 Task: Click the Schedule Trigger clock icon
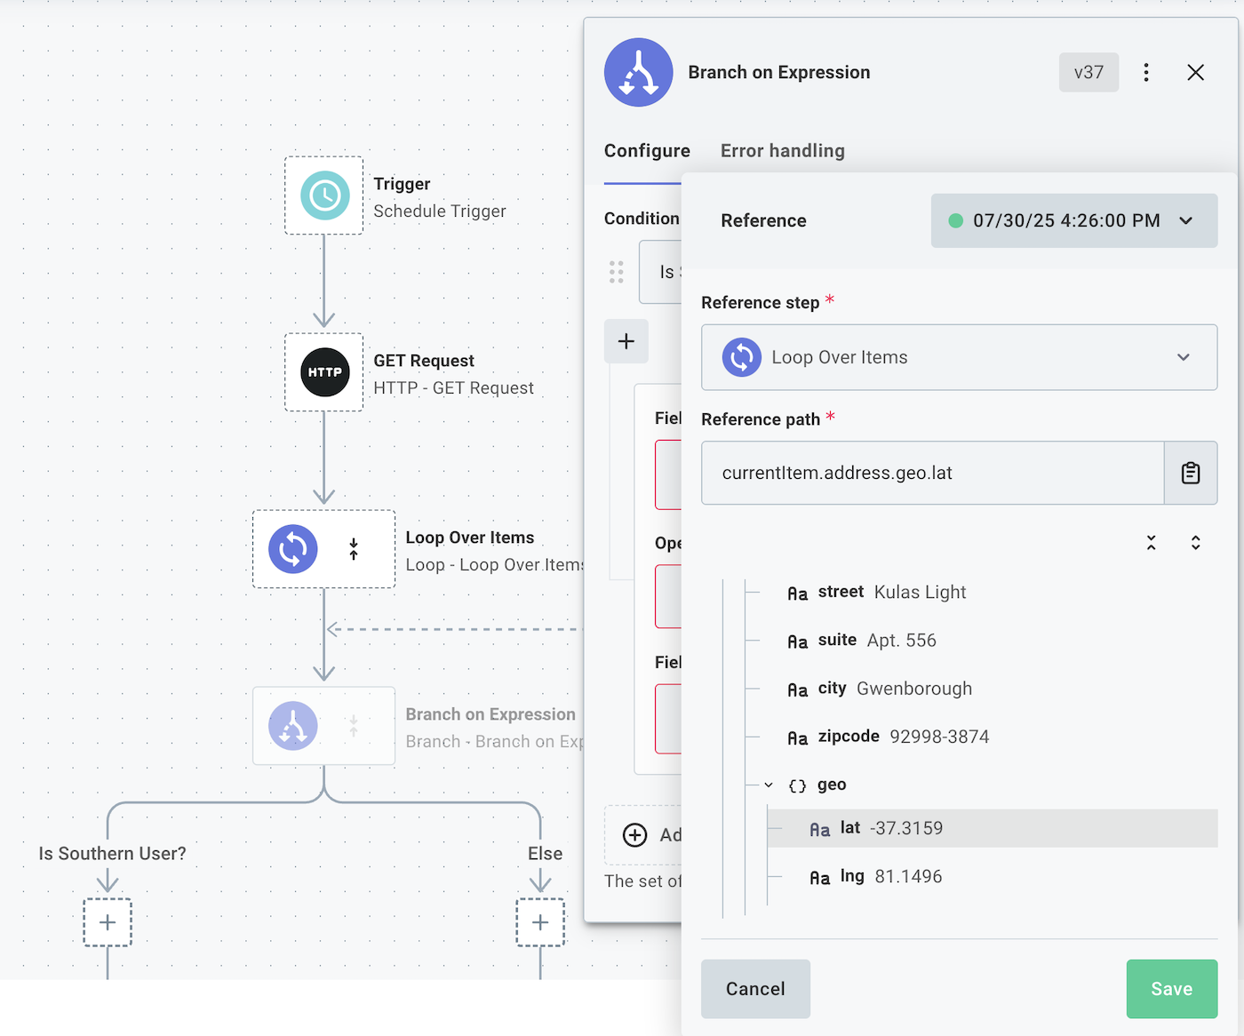(324, 195)
